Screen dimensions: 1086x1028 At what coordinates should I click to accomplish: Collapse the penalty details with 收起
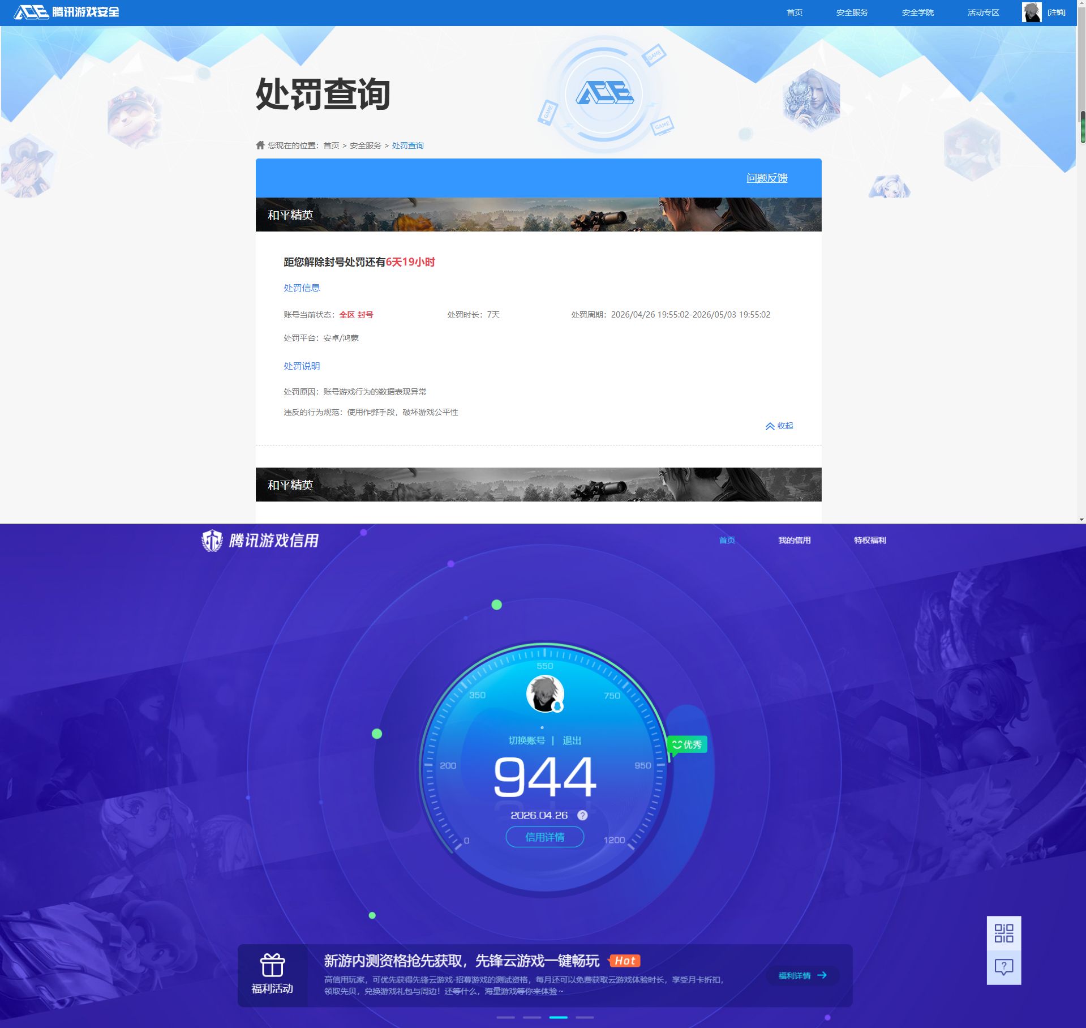pos(785,426)
